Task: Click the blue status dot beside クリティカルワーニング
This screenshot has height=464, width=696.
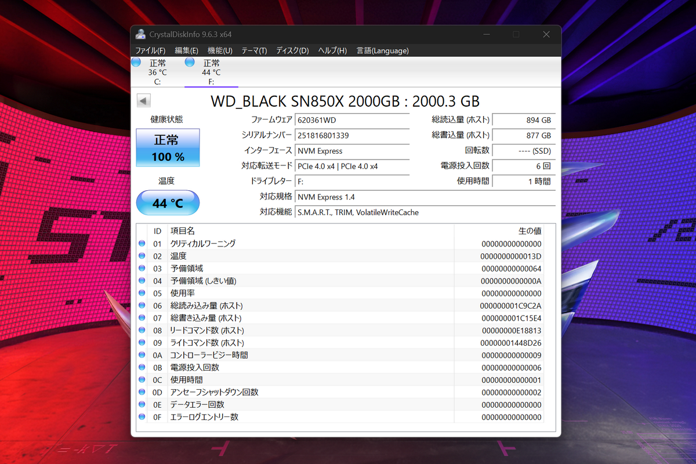Action: [142, 243]
